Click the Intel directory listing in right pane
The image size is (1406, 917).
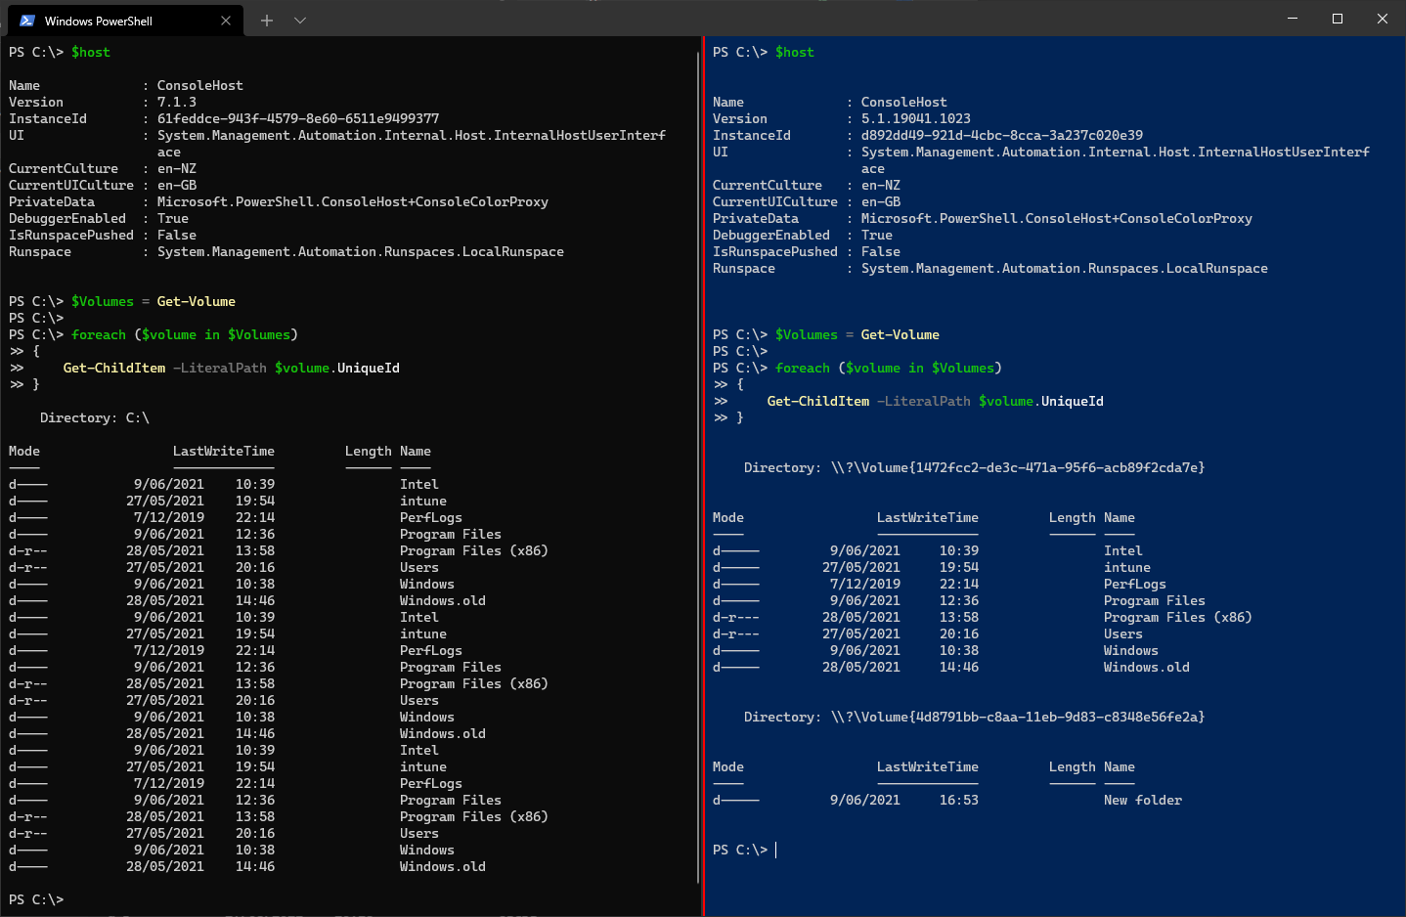[x=1121, y=550]
